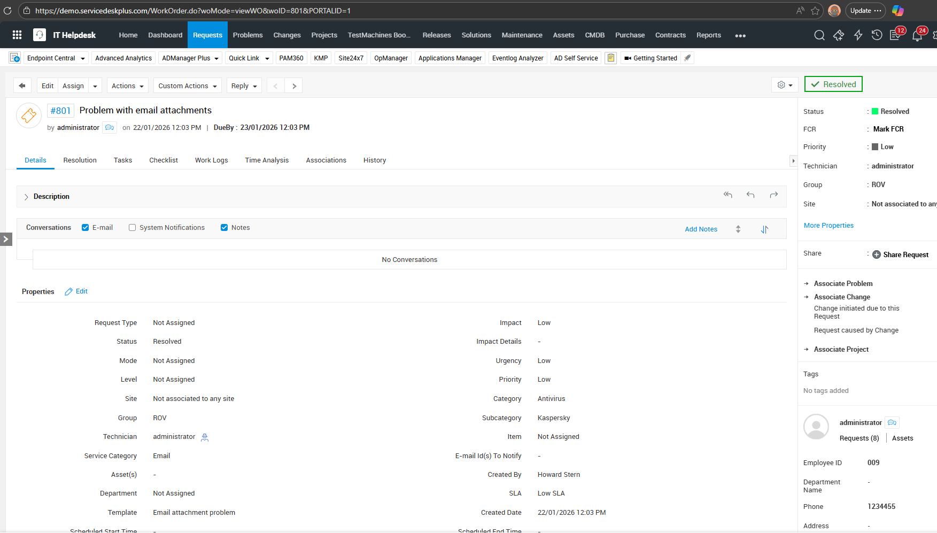The width and height of the screenshot is (937, 533).
Task: Open the settings gear dropdown
Action: 785,85
